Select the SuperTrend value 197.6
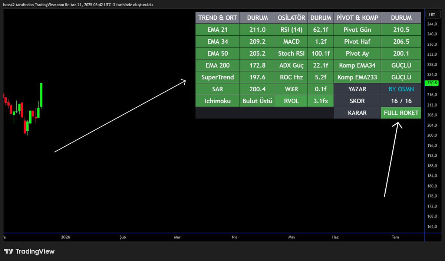 (x=257, y=77)
